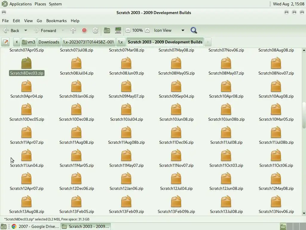This screenshot has height=230, width=306.
Task: Click the bottom-right panel file manager icon
Action: [283, 226]
